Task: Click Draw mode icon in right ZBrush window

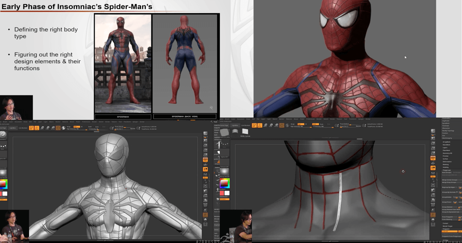Action: point(260,125)
